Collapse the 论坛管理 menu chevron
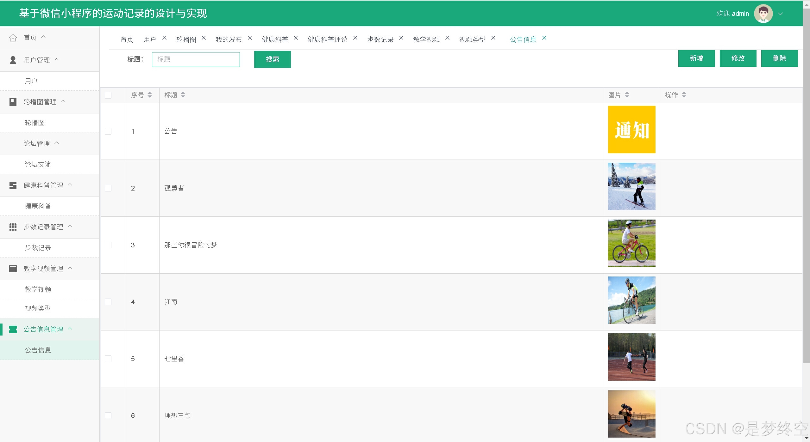This screenshot has height=442, width=810. [57, 143]
